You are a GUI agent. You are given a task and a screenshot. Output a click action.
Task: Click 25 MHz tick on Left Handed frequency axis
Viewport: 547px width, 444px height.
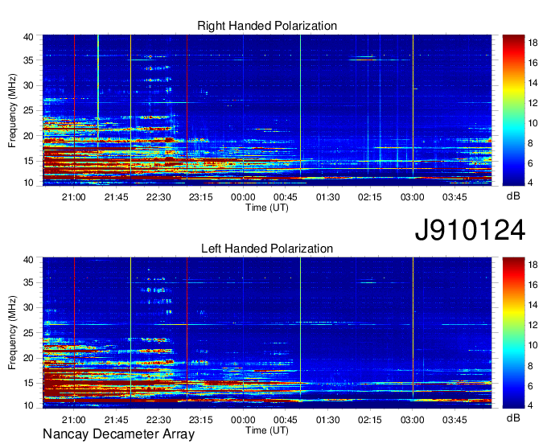click(28, 333)
